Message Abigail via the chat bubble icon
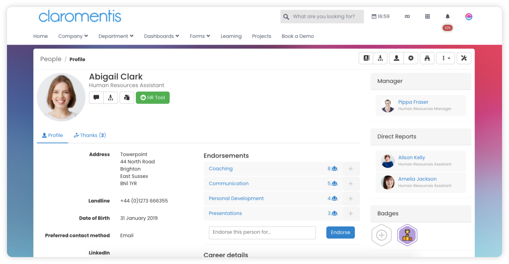 [x=96, y=97]
